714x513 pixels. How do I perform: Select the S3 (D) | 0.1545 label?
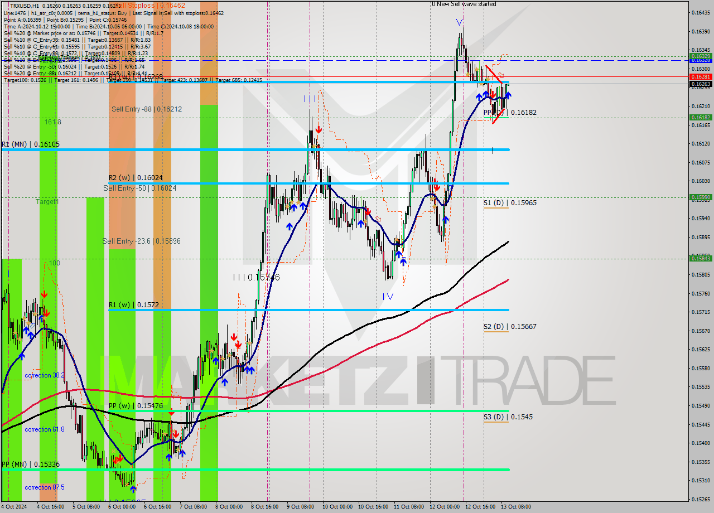pos(508,417)
